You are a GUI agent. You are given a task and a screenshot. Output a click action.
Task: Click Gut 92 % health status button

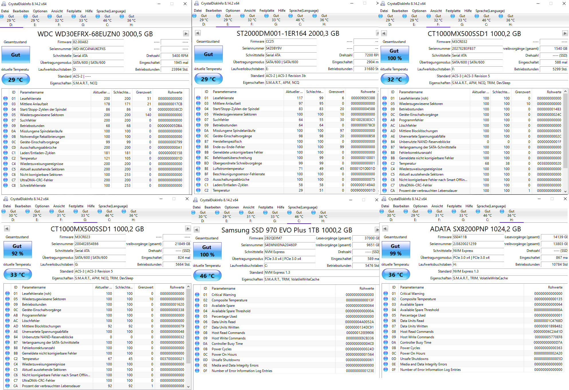tap(17, 250)
